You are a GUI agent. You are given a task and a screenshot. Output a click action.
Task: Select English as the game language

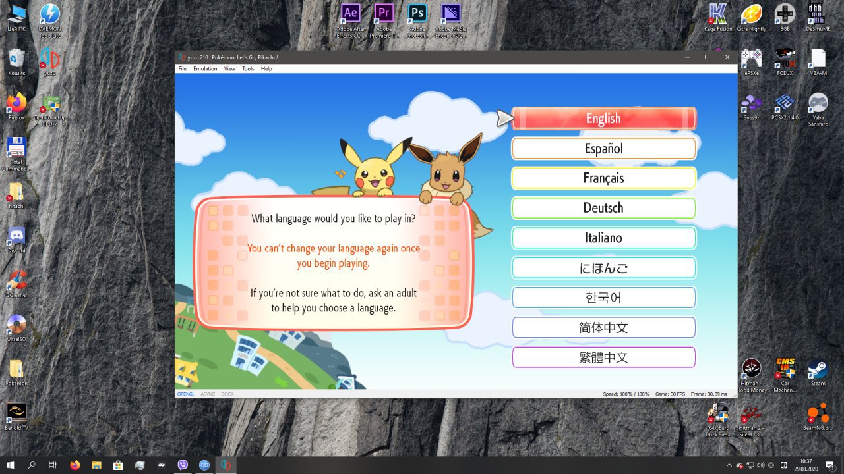(603, 118)
